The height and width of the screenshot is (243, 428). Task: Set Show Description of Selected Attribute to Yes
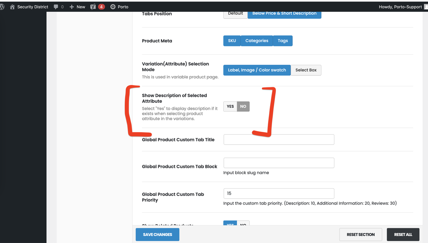tap(230, 106)
